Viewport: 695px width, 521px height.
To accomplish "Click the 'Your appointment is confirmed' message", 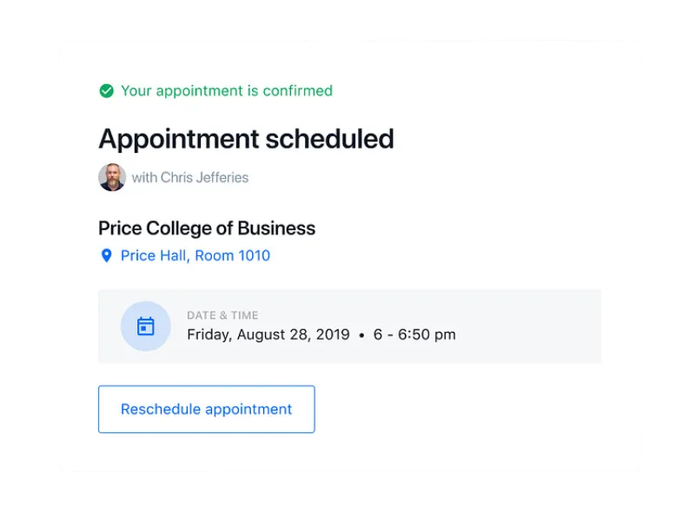I will 226,90.
